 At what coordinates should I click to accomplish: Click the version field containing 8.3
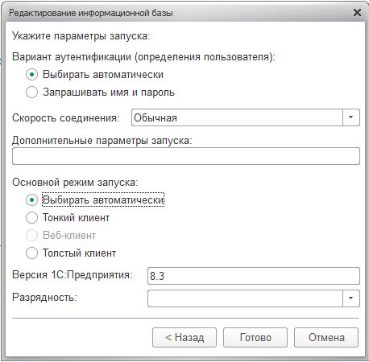click(254, 276)
